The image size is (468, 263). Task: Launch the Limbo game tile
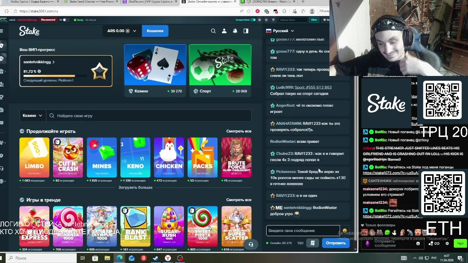point(34,157)
